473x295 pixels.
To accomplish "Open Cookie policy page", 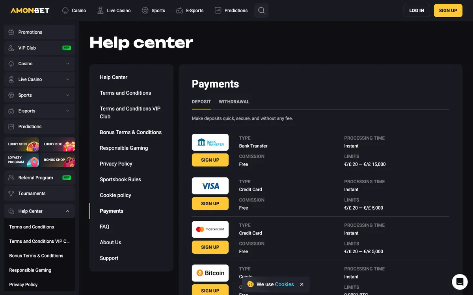I will tap(115, 195).
